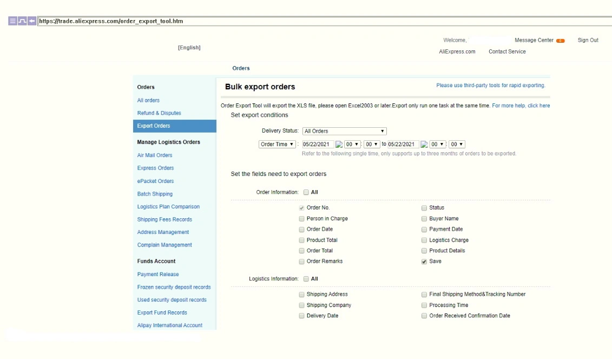Check the Order Total checkbox
Viewport: 612px width, 359px height.
301,251
